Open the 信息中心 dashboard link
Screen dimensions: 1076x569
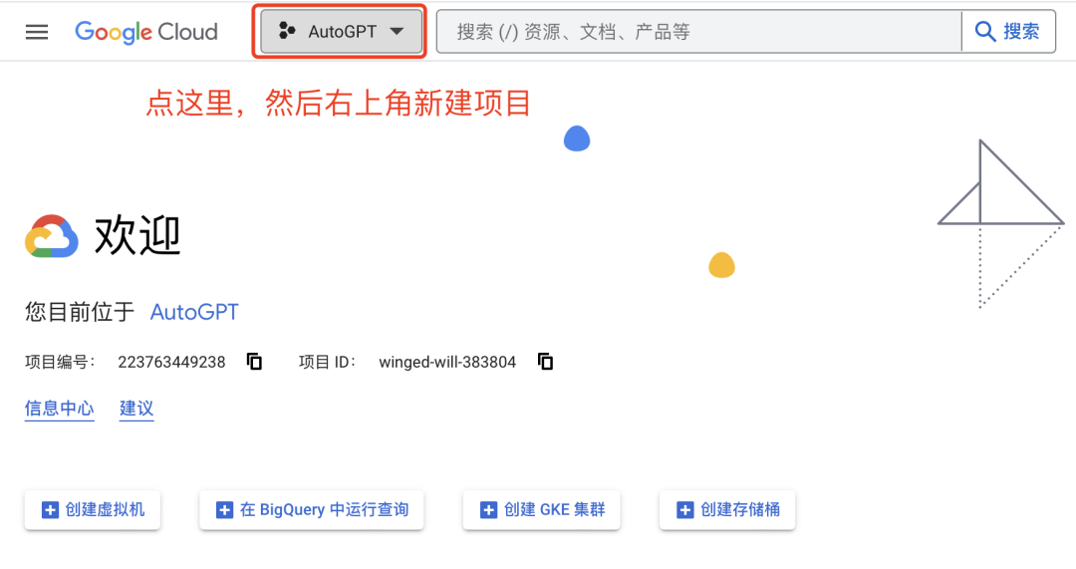coord(59,409)
